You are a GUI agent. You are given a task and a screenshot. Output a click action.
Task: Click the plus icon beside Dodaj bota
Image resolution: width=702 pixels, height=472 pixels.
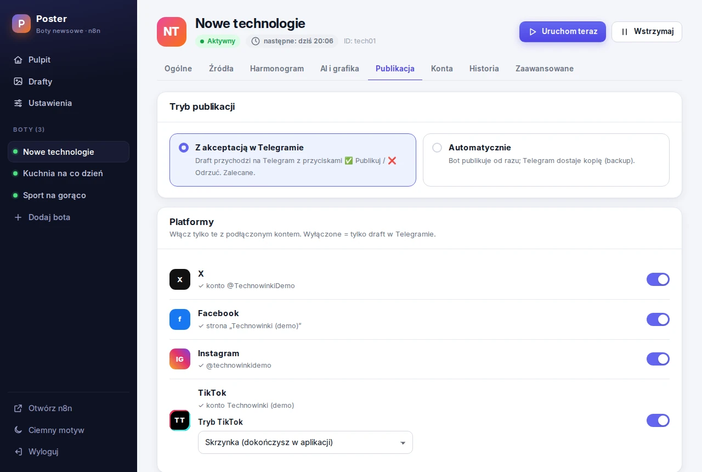point(18,217)
